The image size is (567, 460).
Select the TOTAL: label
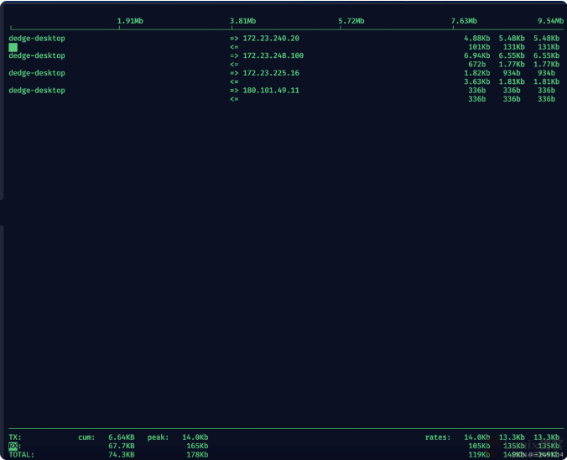[21, 455]
